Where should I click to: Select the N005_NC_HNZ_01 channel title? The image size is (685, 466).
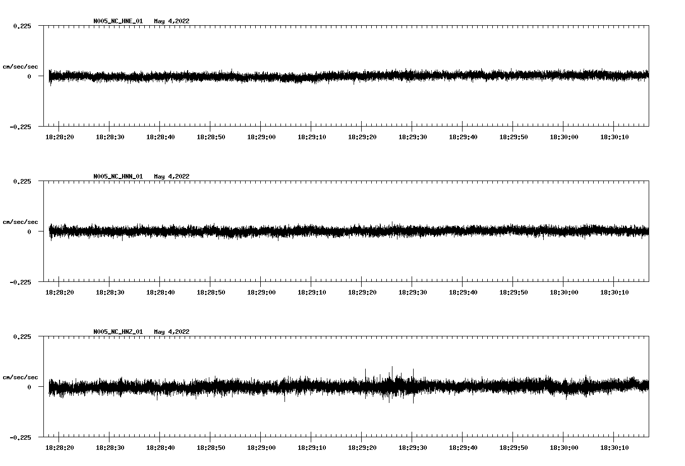[x=118, y=332]
